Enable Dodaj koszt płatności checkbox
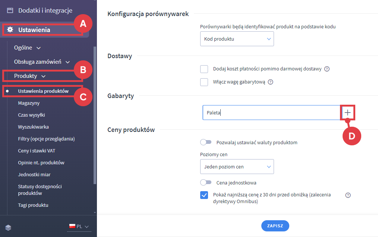Viewport: 378px width, 237px height. click(204, 69)
